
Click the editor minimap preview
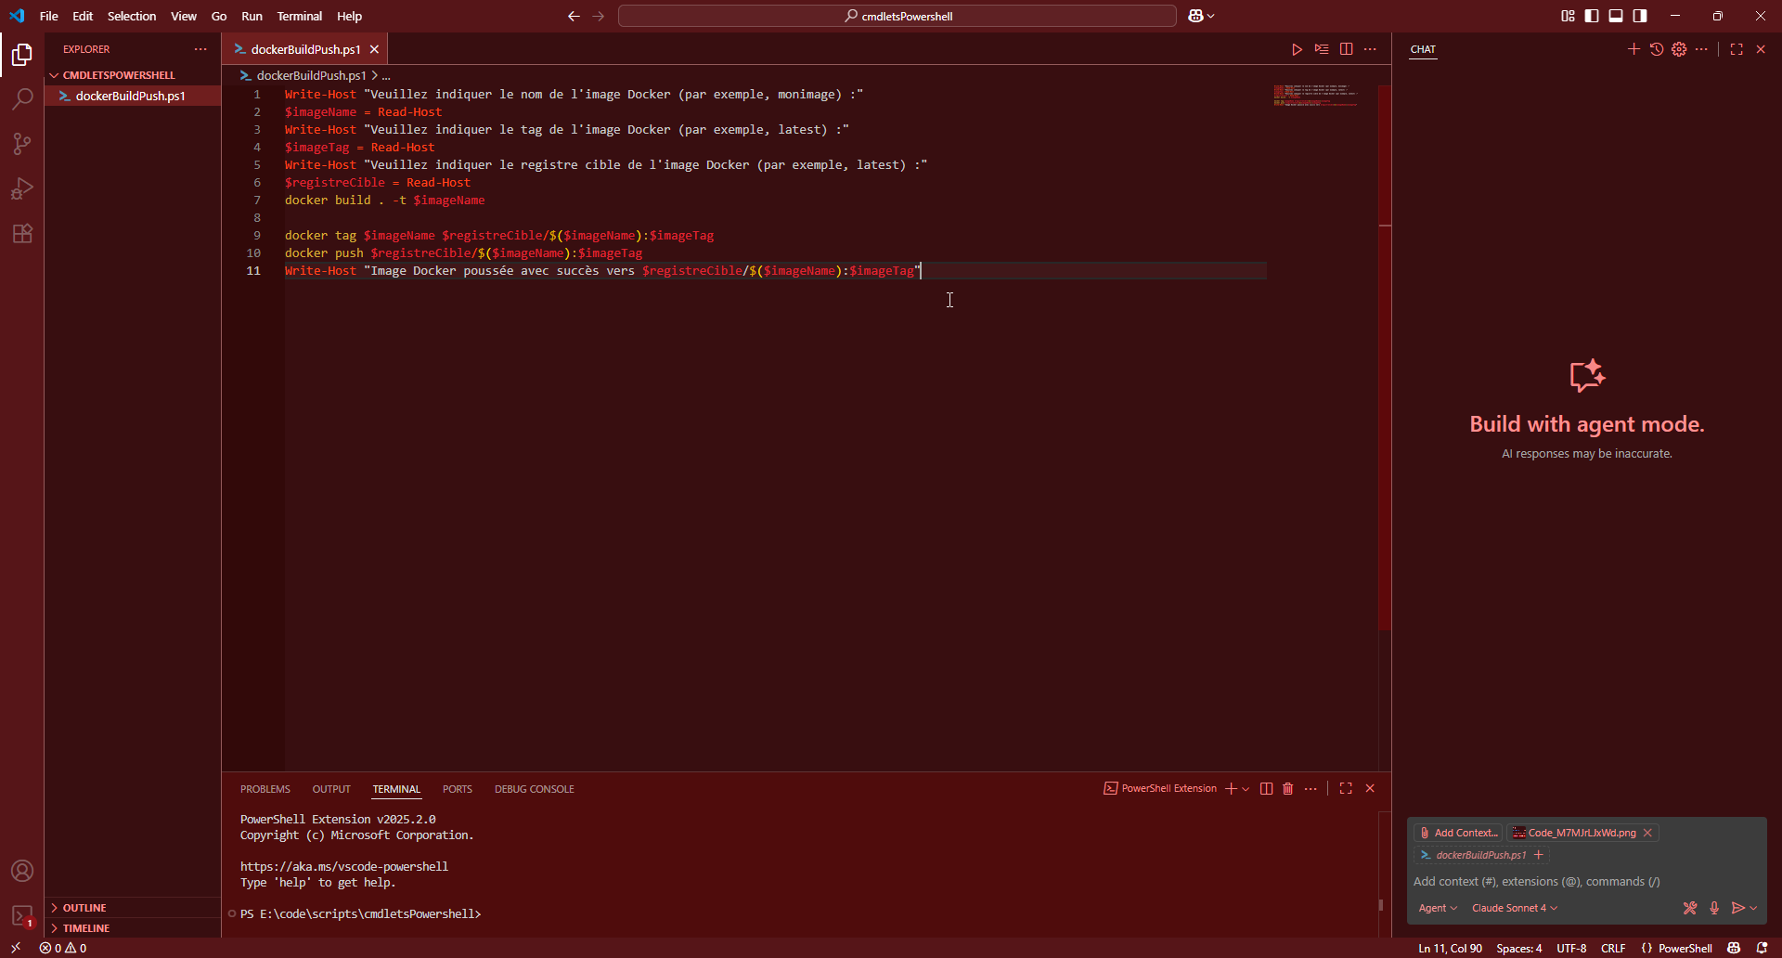coord(1315,96)
